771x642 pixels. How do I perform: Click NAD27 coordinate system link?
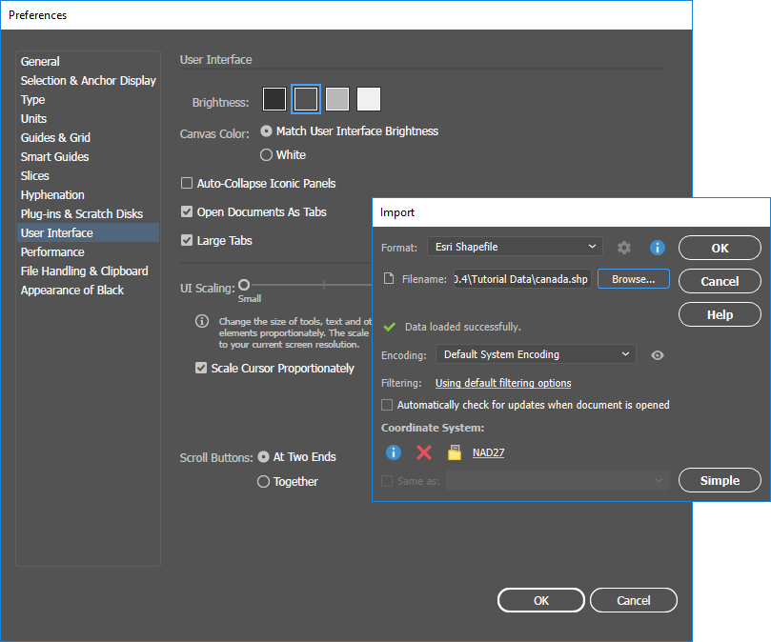click(488, 452)
